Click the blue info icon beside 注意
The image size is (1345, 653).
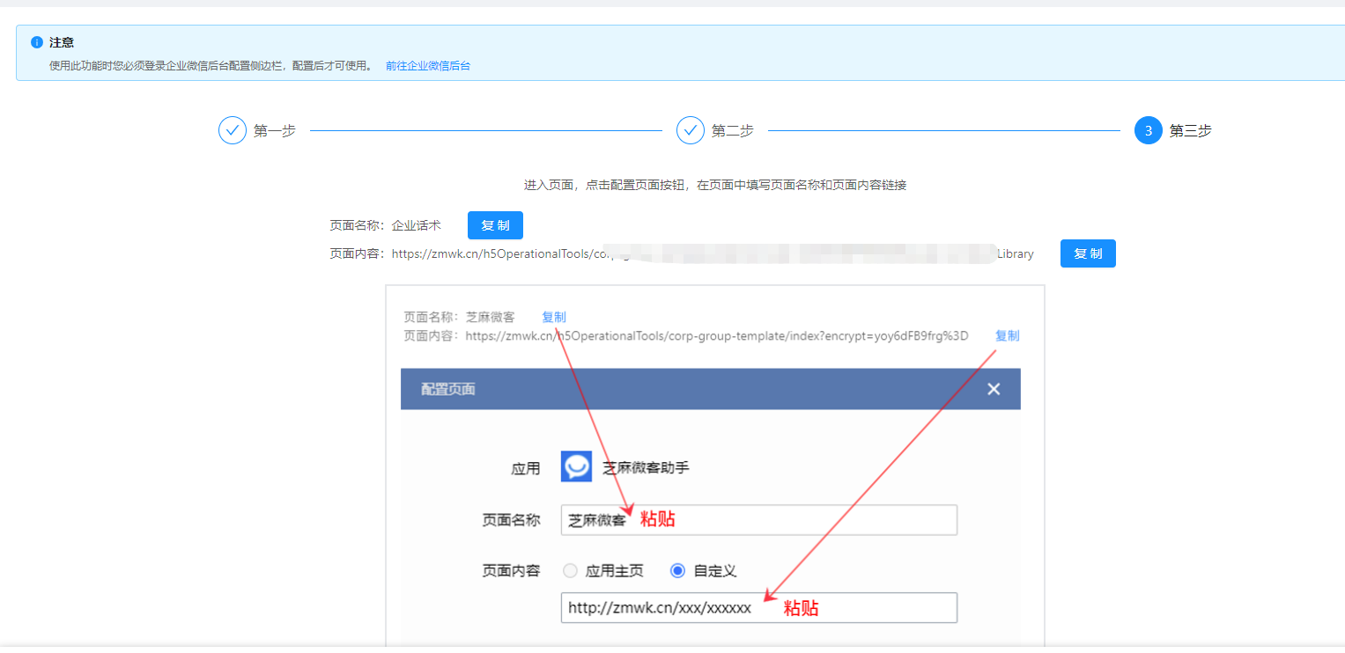pyautogui.click(x=37, y=42)
